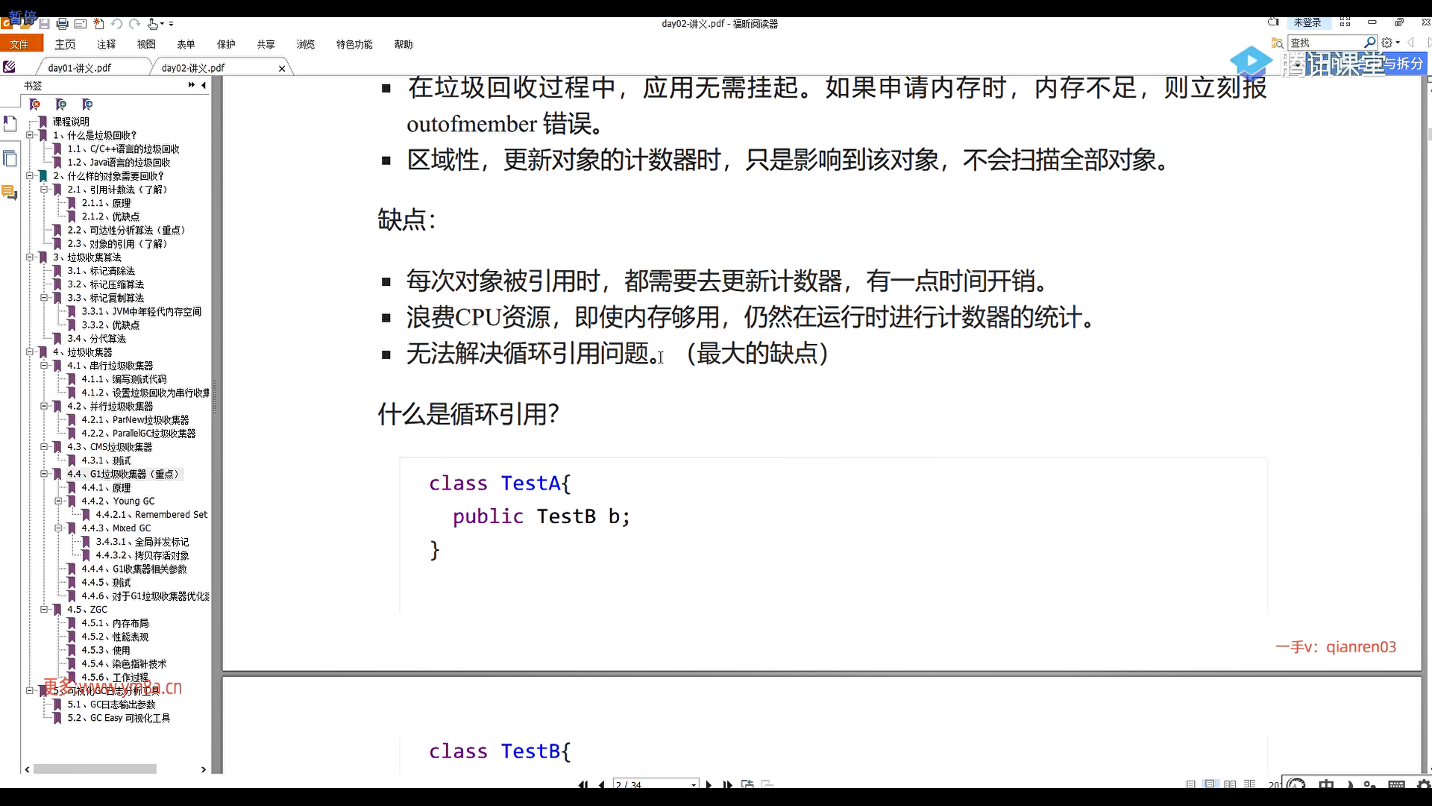Click the hand tool icon in toolbar

(x=153, y=24)
